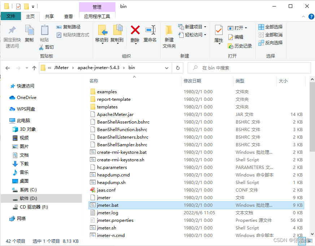Click the search bin input field

click(249, 68)
